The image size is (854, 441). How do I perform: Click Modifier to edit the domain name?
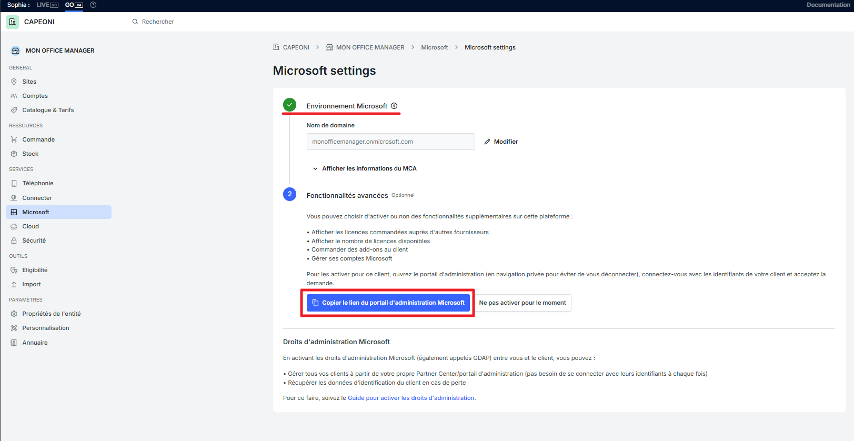click(501, 142)
